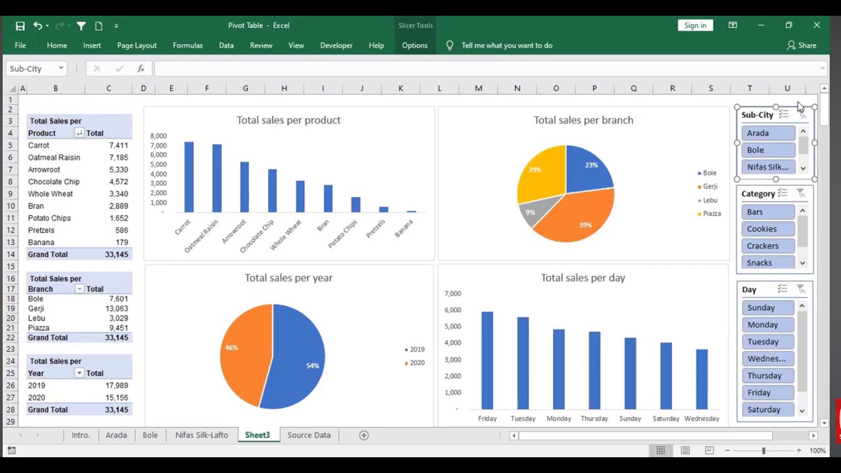Create a new blank workbook icon
Viewport: 841px width, 473px height.
pos(99,26)
